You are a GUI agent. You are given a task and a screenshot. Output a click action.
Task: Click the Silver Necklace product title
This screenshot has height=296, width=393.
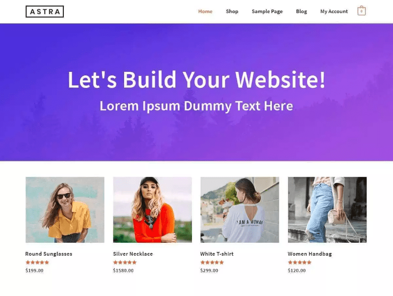133,254
